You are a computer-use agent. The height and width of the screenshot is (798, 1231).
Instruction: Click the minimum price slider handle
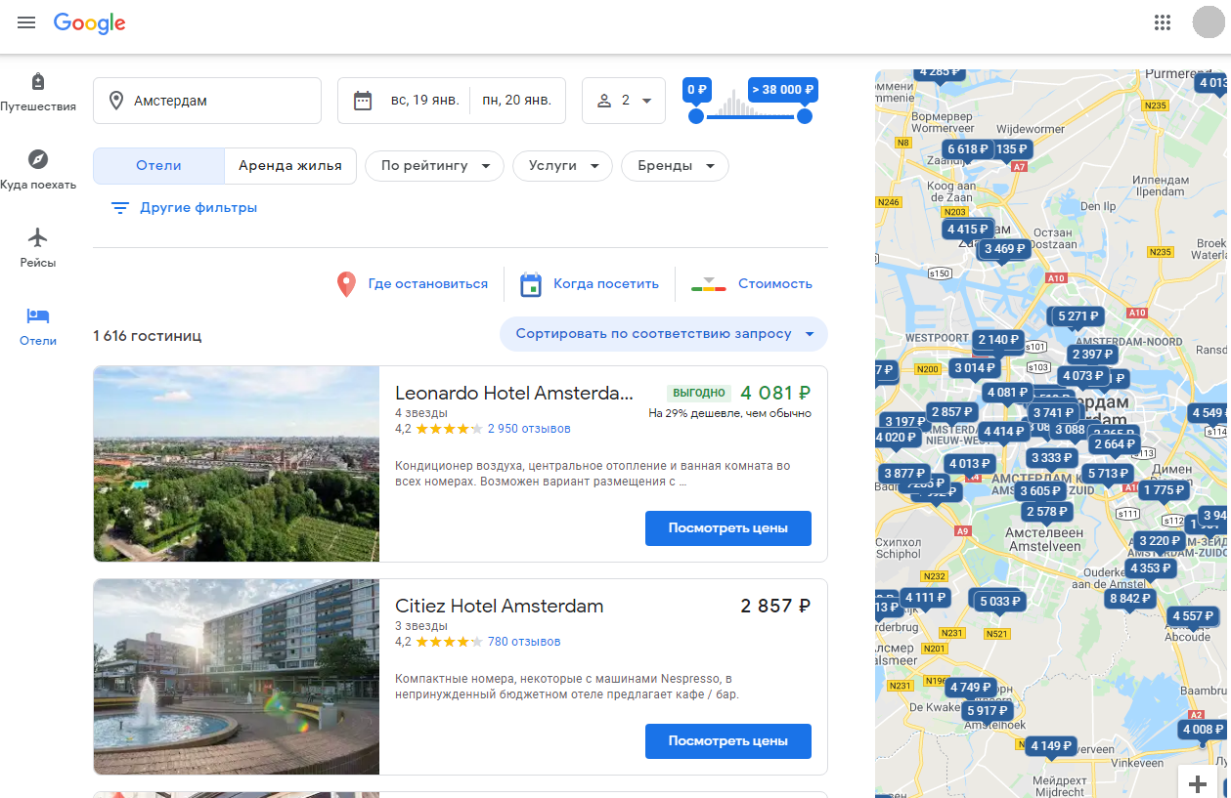[696, 116]
